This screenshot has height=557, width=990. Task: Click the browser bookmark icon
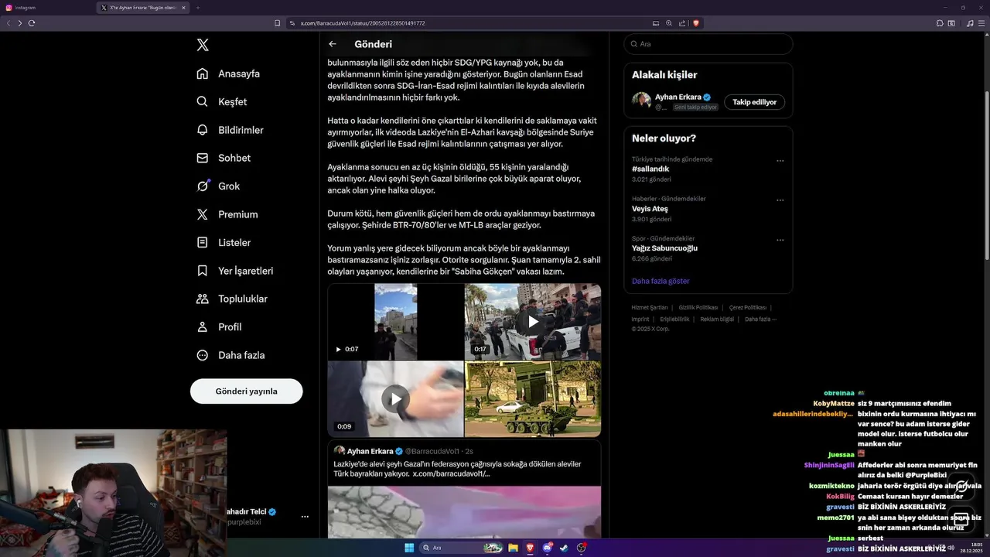coord(277,23)
